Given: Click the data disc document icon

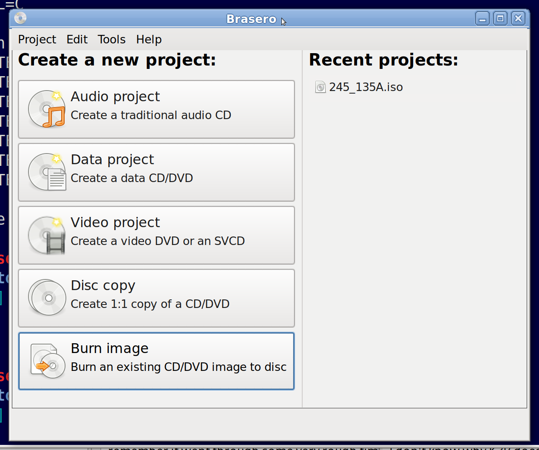Looking at the screenshot, I should (47, 172).
